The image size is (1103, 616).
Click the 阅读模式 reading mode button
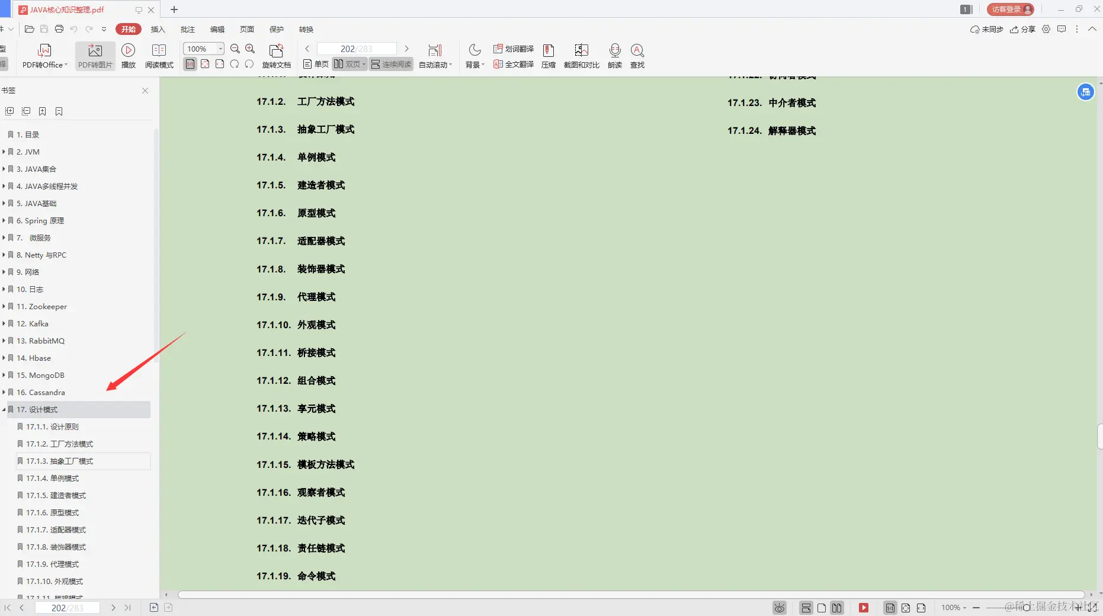tap(159, 55)
